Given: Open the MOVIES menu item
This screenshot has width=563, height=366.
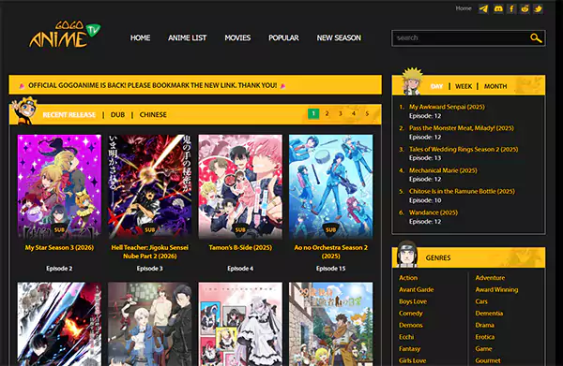Looking at the screenshot, I should point(237,37).
